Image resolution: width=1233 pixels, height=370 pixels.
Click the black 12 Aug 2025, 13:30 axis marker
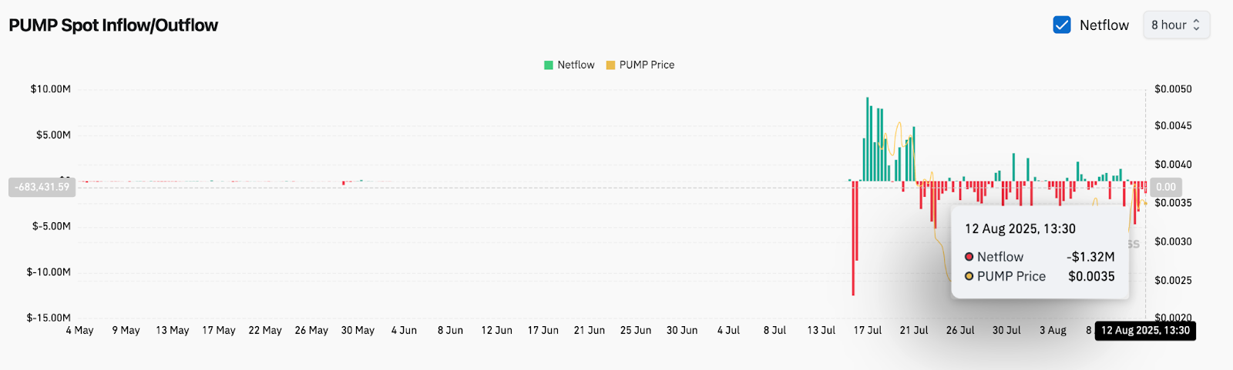[1145, 331]
